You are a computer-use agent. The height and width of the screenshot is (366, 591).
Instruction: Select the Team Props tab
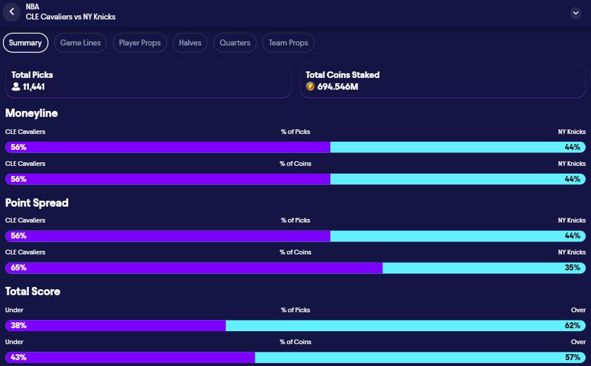click(288, 43)
